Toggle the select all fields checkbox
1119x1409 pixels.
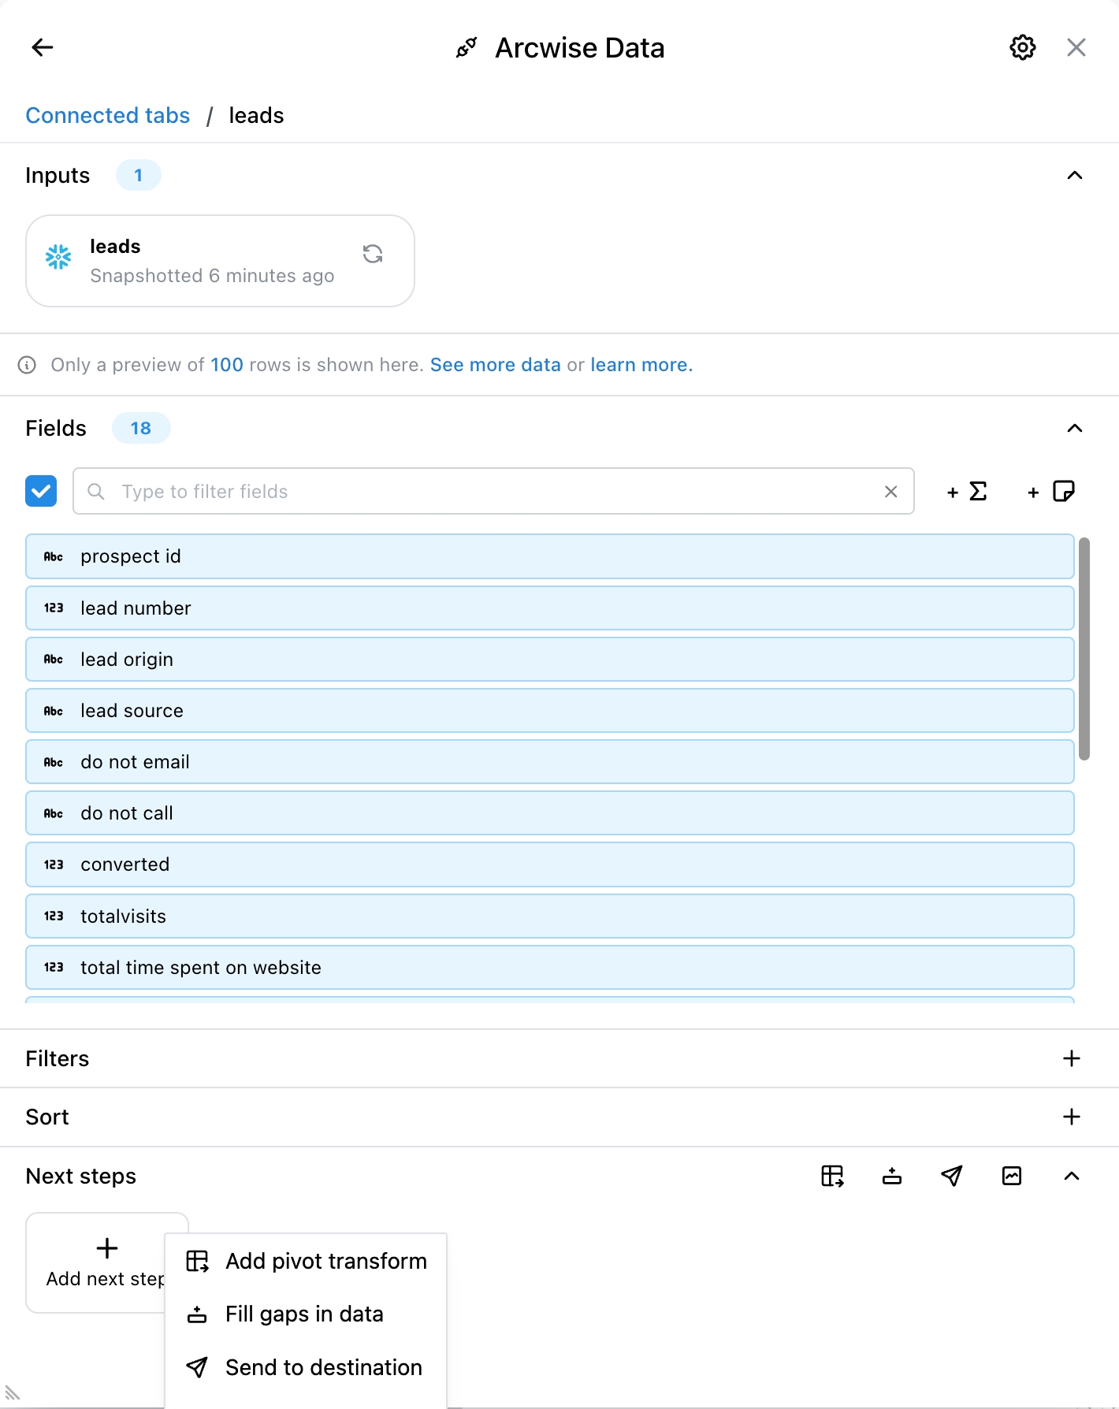click(41, 491)
